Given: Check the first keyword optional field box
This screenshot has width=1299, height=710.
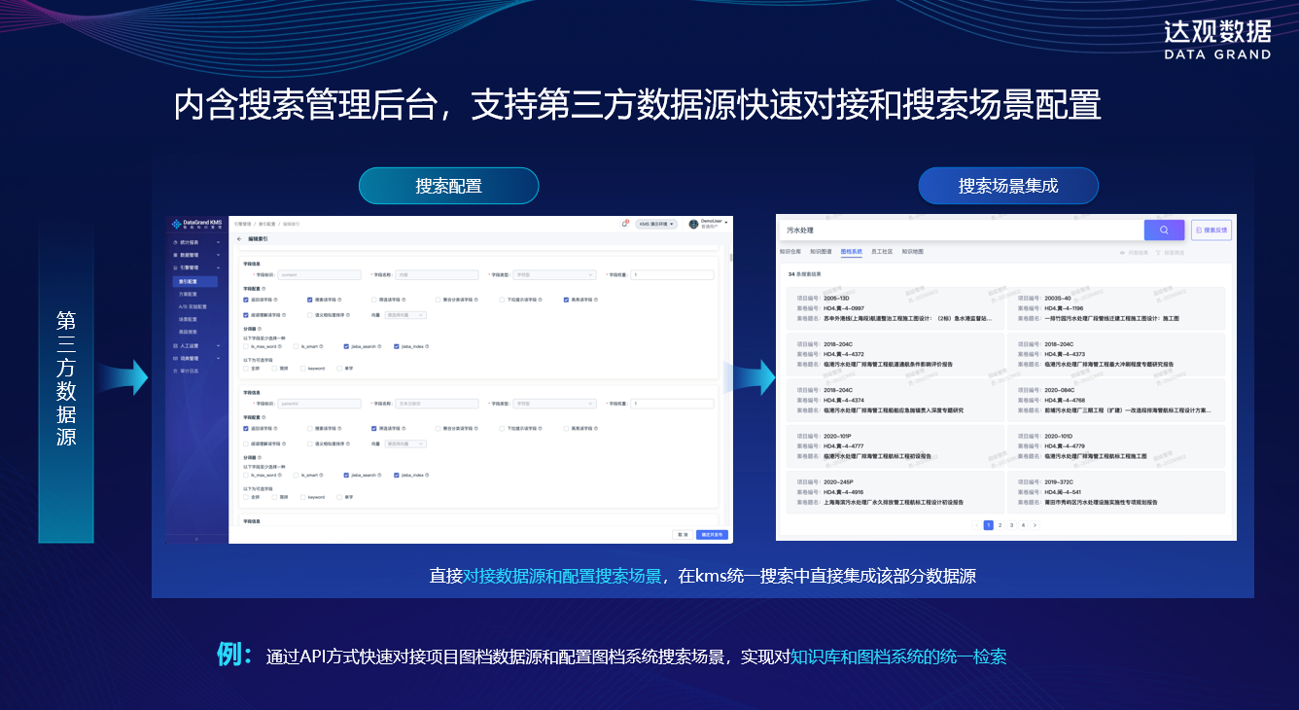Looking at the screenshot, I should point(303,368).
